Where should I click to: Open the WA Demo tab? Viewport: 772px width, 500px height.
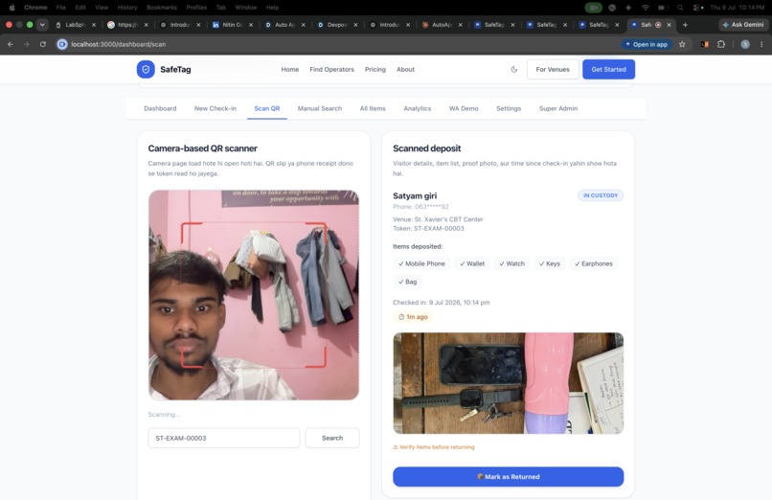coord(464,108)
